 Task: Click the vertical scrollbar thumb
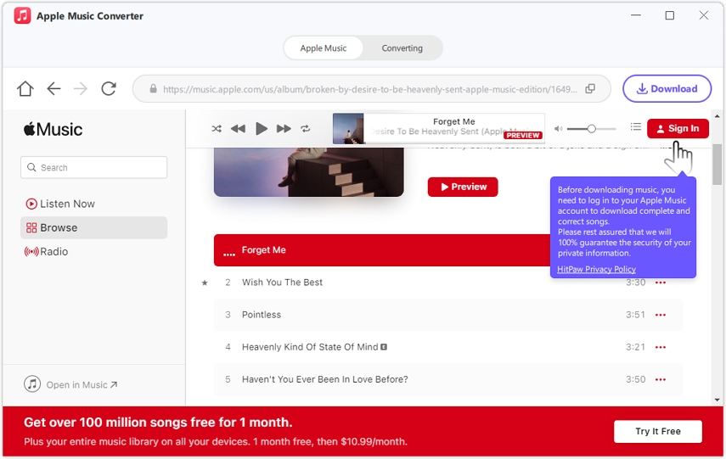[717, 165]
